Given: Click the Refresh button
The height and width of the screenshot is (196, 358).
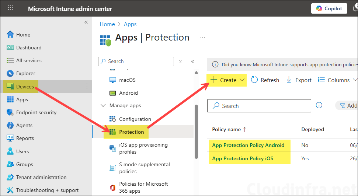Looking at the screenshot, I should click(265, 80).
